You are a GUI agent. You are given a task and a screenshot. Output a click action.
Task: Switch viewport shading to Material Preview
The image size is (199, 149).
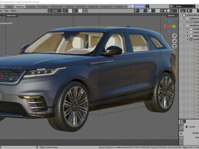click(x=168, y=11)
